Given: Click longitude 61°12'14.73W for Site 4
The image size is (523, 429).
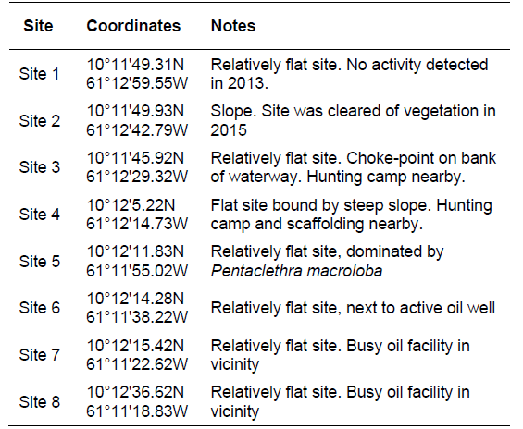Looking at the screenshot, I should (137, 224).
